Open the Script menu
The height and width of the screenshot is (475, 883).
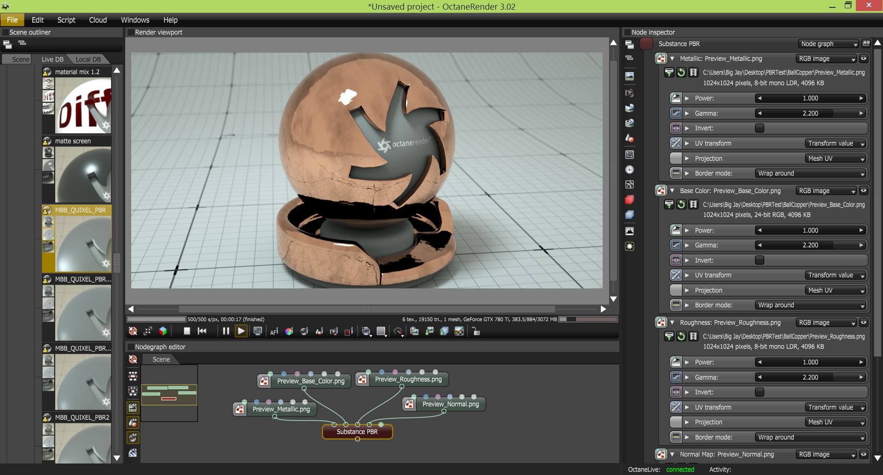click(66, 20)
